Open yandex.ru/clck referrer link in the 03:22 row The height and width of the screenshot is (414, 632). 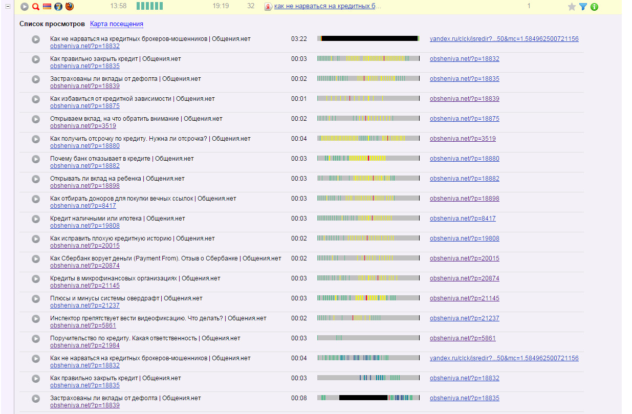point(504,39)
